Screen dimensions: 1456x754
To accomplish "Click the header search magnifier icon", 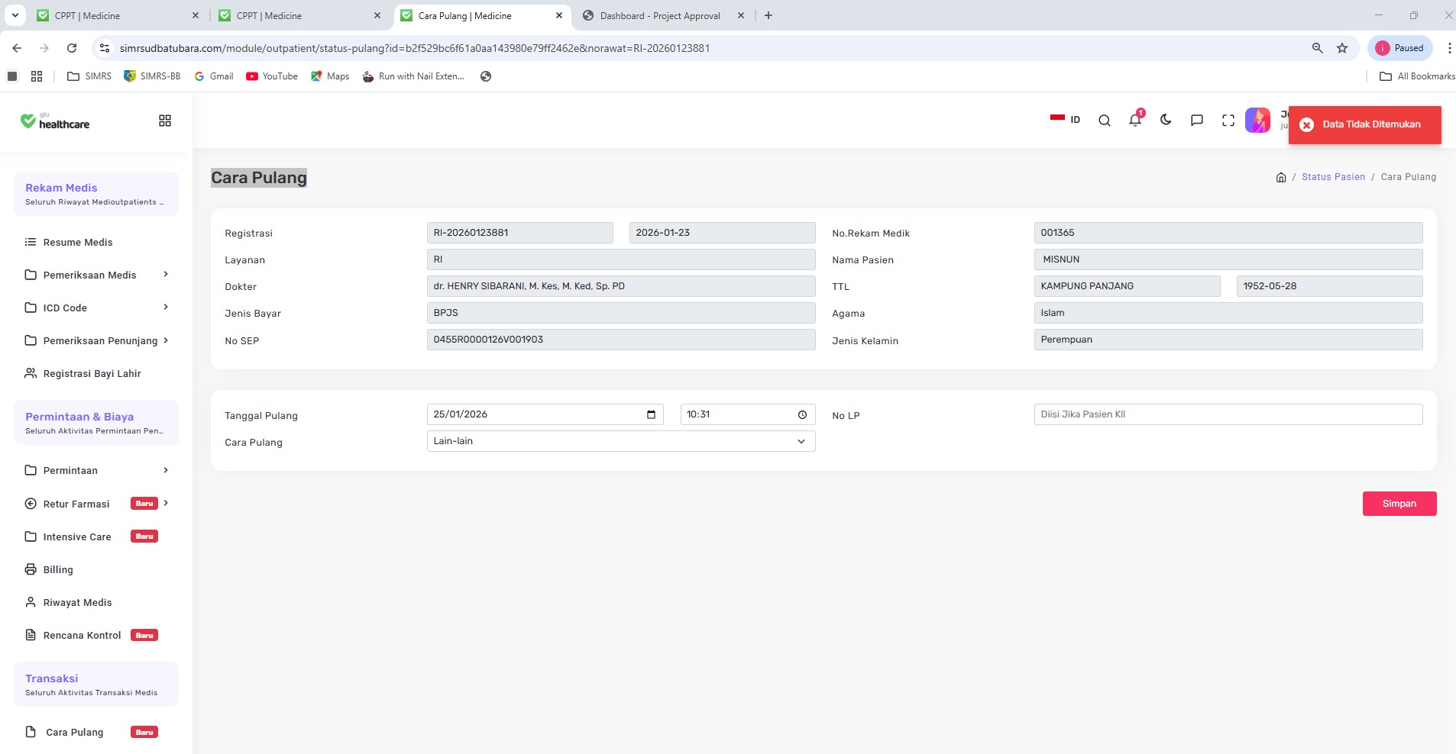I will pos(1105,121).
